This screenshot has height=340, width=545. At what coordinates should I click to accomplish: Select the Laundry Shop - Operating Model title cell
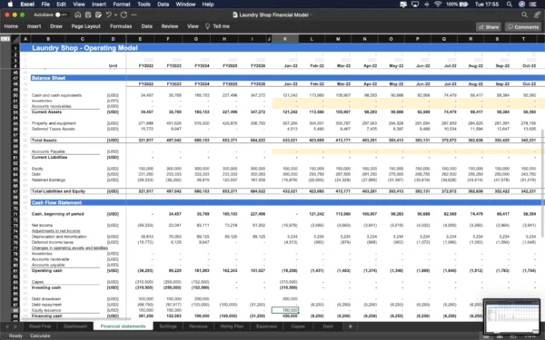point(84,48)
